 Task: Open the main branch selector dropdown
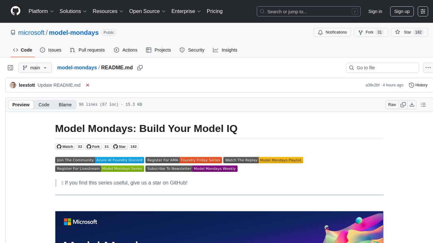[x=35, y=68]
